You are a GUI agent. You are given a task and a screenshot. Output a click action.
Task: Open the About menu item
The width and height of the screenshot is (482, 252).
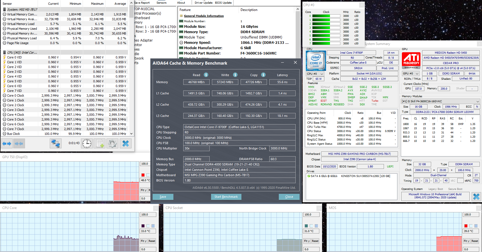[x=181, y=3]
